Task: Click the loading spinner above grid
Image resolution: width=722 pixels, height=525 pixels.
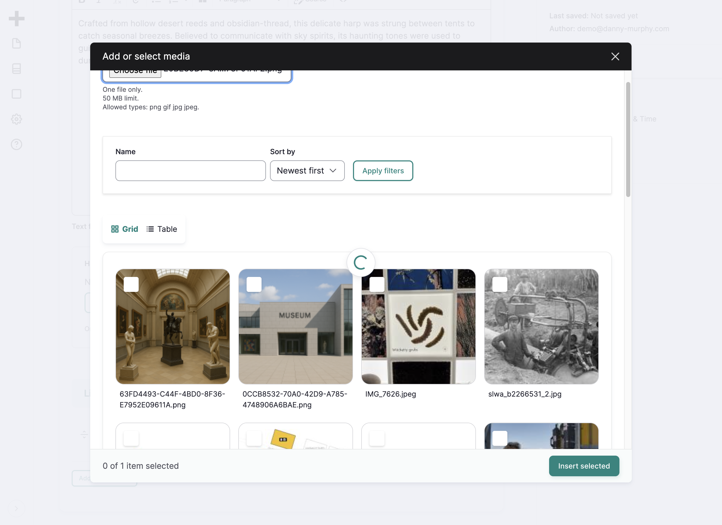Action: click(361, 262)
